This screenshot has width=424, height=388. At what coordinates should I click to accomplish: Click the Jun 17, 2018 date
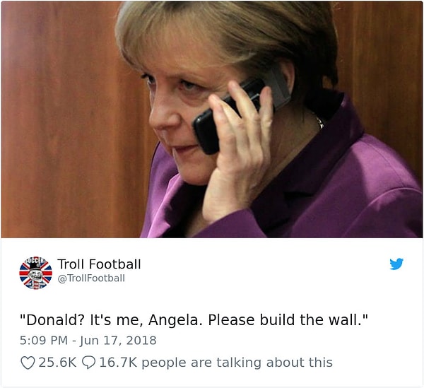pos(118,341)
